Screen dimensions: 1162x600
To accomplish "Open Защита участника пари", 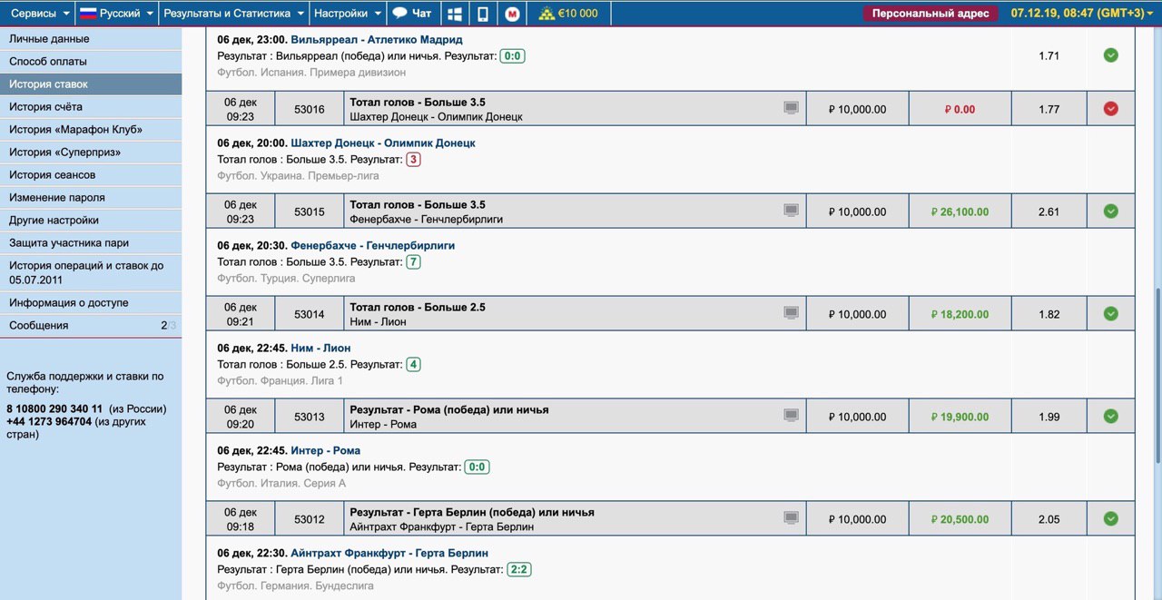I will pos(91,243).
